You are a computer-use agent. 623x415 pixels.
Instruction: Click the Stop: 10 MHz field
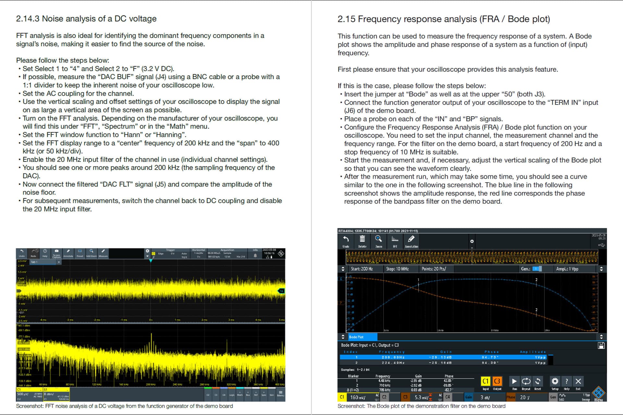(397, 269)
